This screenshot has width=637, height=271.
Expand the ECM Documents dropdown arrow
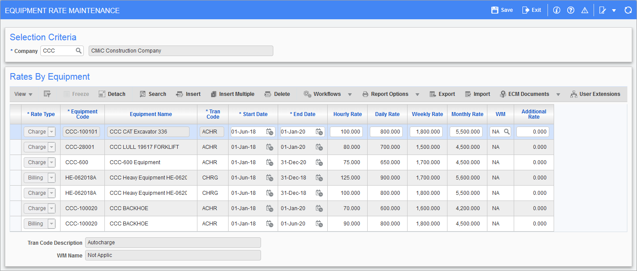[558, 95]
